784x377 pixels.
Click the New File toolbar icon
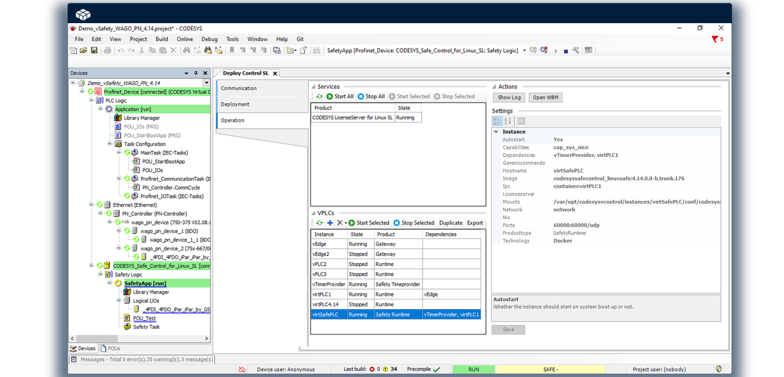pyautogui.click(x=74, y=50)
